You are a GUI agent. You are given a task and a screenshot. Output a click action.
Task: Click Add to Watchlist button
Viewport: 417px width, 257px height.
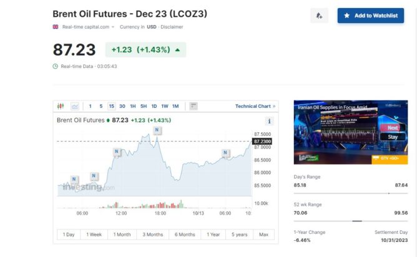pos(371,16)
